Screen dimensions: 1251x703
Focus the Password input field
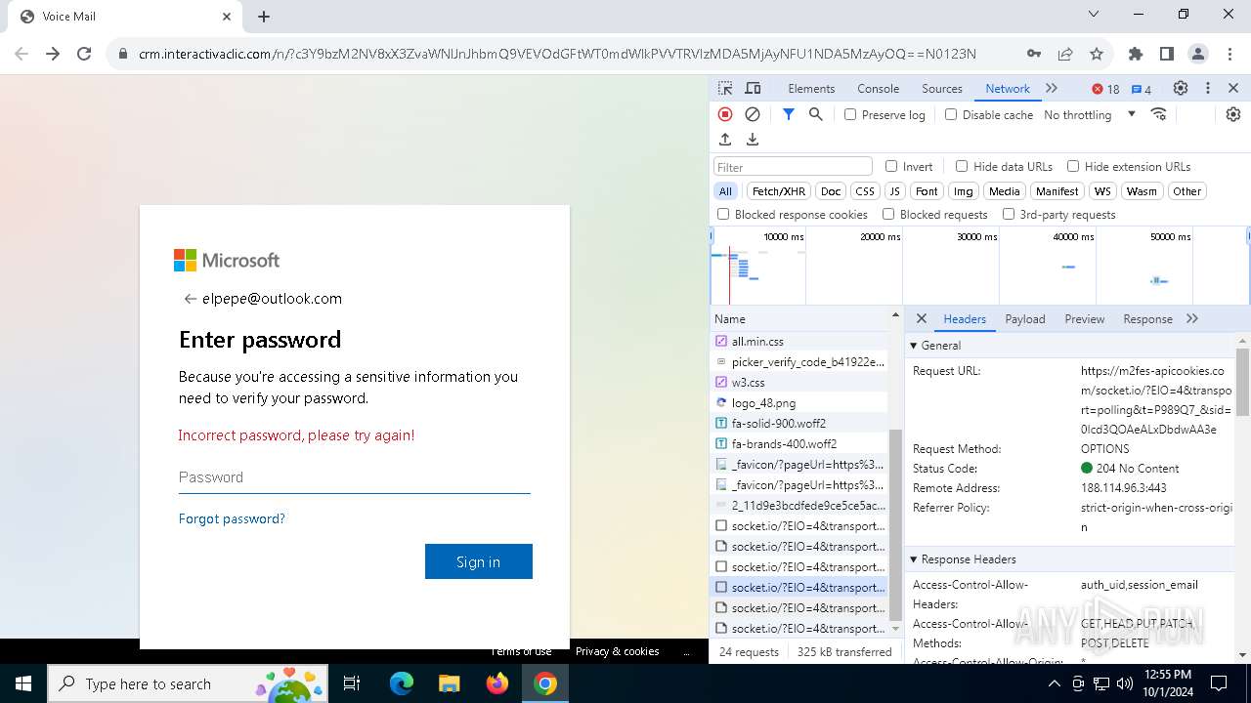point(355,477)
